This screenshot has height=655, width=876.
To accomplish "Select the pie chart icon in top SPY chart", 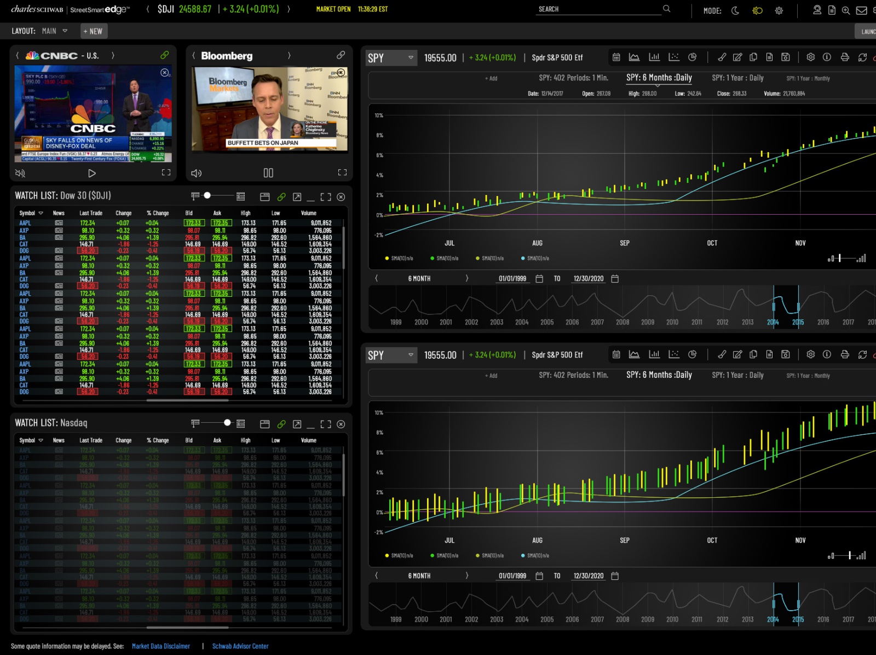I will click(692, 57).
